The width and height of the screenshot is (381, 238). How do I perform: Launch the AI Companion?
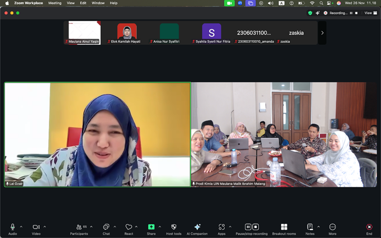(197, 227)
